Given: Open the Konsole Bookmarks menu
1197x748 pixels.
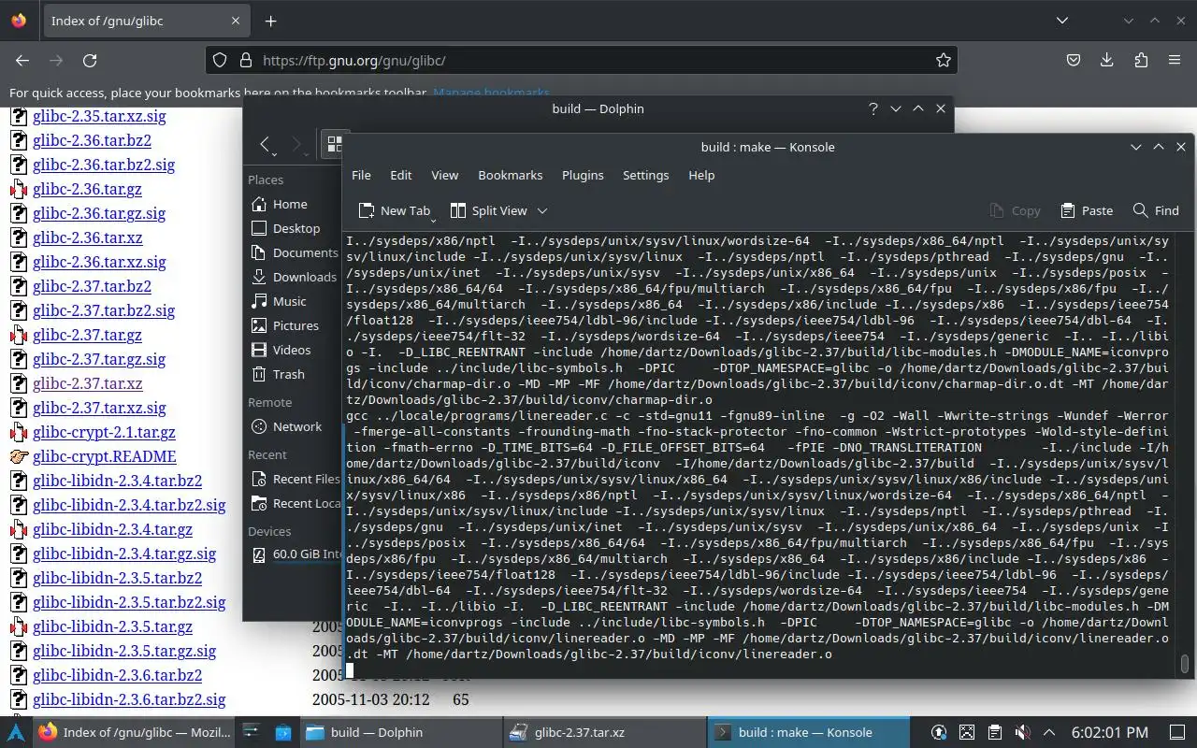Looking at the screenshot, I should click(x=510, y=175).
